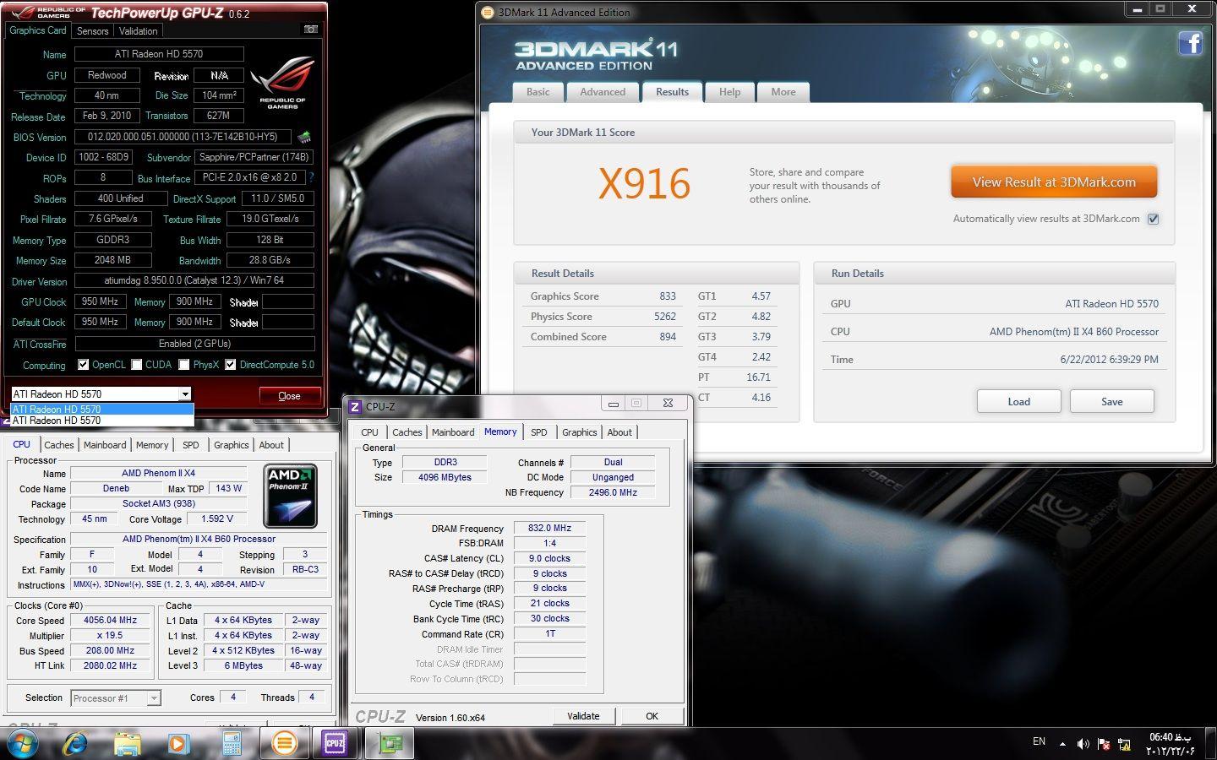Click the Physics Score 5262 value
This screenshot has height=760, width=1217.
point(665,317)
